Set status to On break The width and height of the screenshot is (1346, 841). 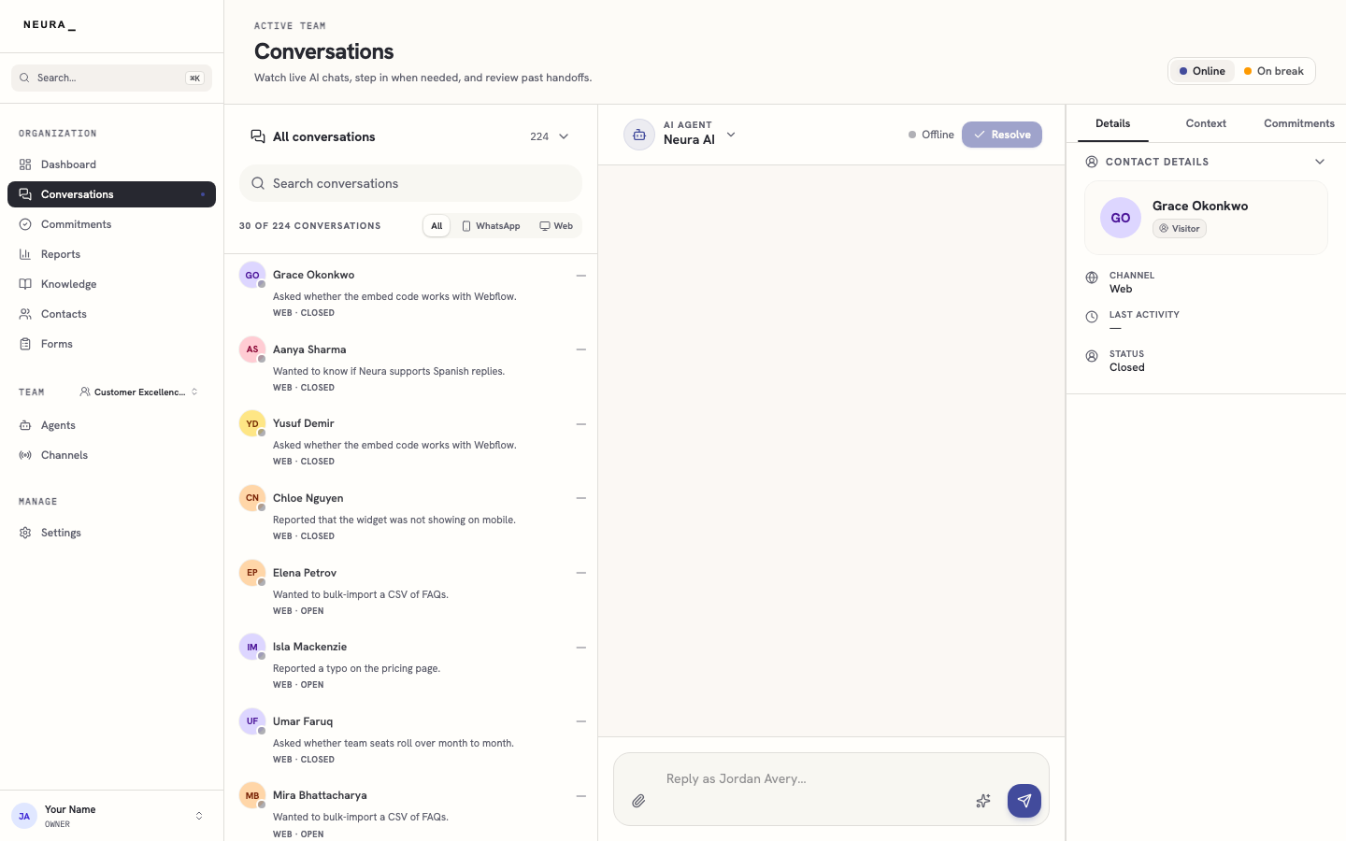[x=1274, y=71]
